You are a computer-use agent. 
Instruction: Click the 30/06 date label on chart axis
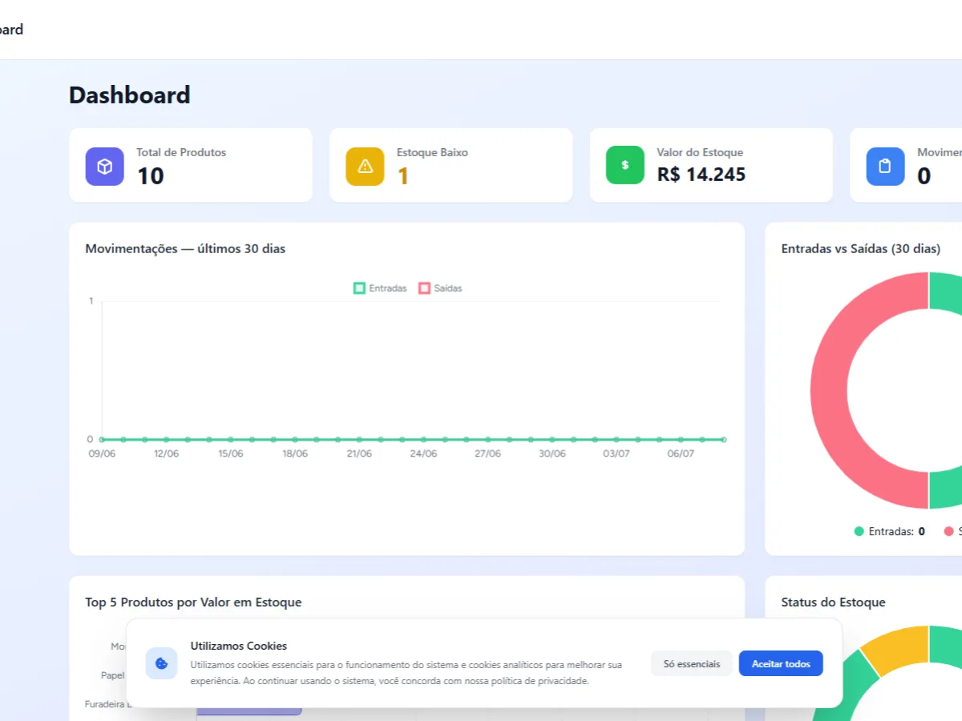[x=552, y=453]
